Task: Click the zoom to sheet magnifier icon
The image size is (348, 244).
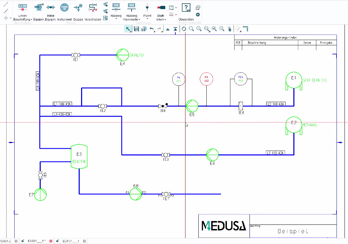Action: [x=222, y=29]
